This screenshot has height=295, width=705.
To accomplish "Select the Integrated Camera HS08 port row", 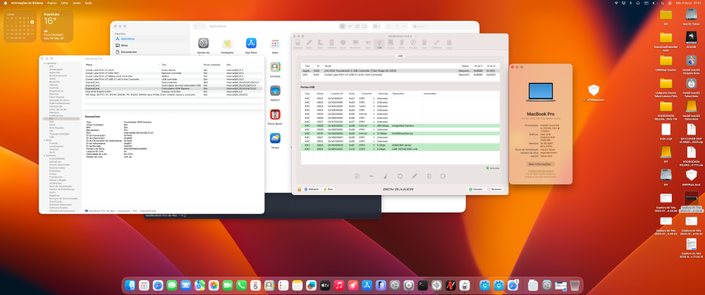I will pos(400,126).
